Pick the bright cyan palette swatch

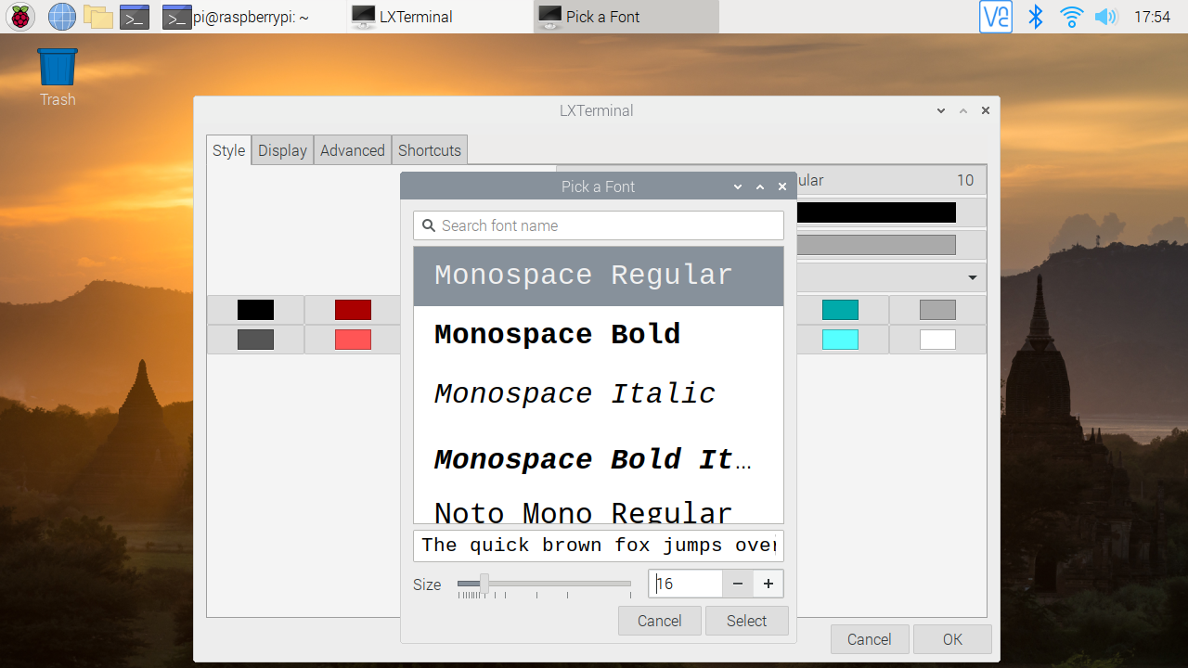tap(840, 340)
